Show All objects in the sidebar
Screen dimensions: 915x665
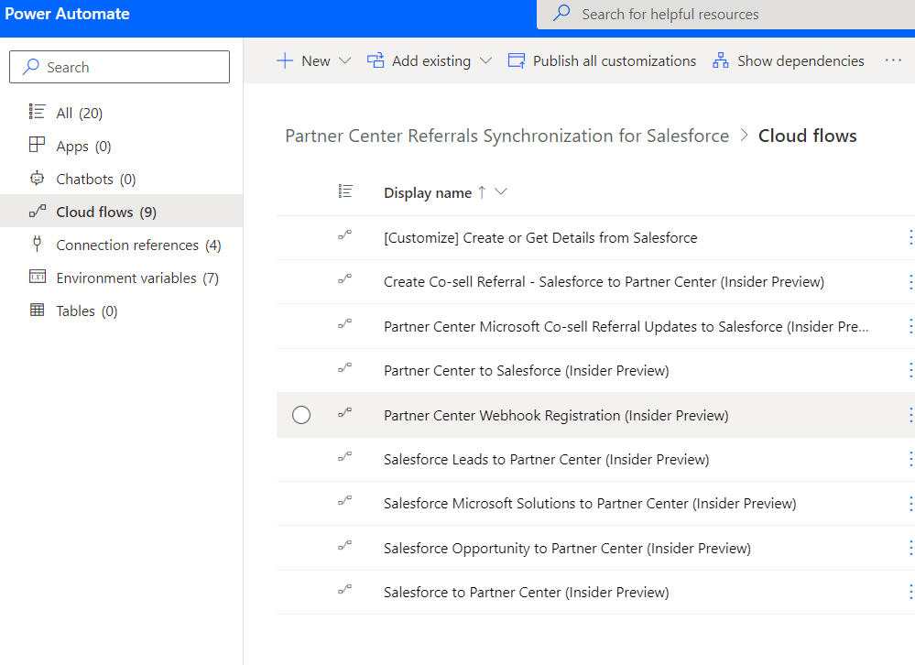(x=64, y=114)
